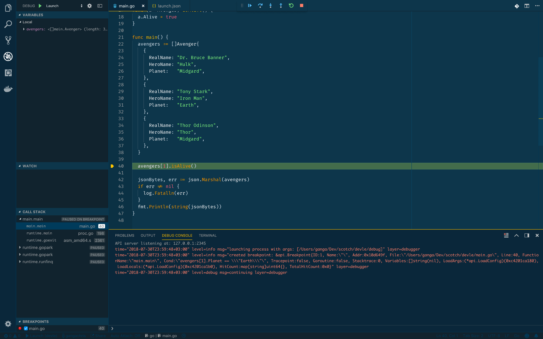
Task: Step into the function call
Action: 270,5
